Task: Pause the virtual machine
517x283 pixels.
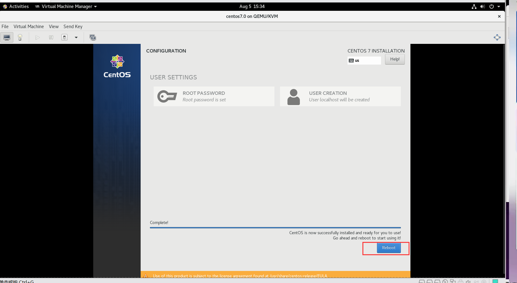Action: (x=51, y=37)
